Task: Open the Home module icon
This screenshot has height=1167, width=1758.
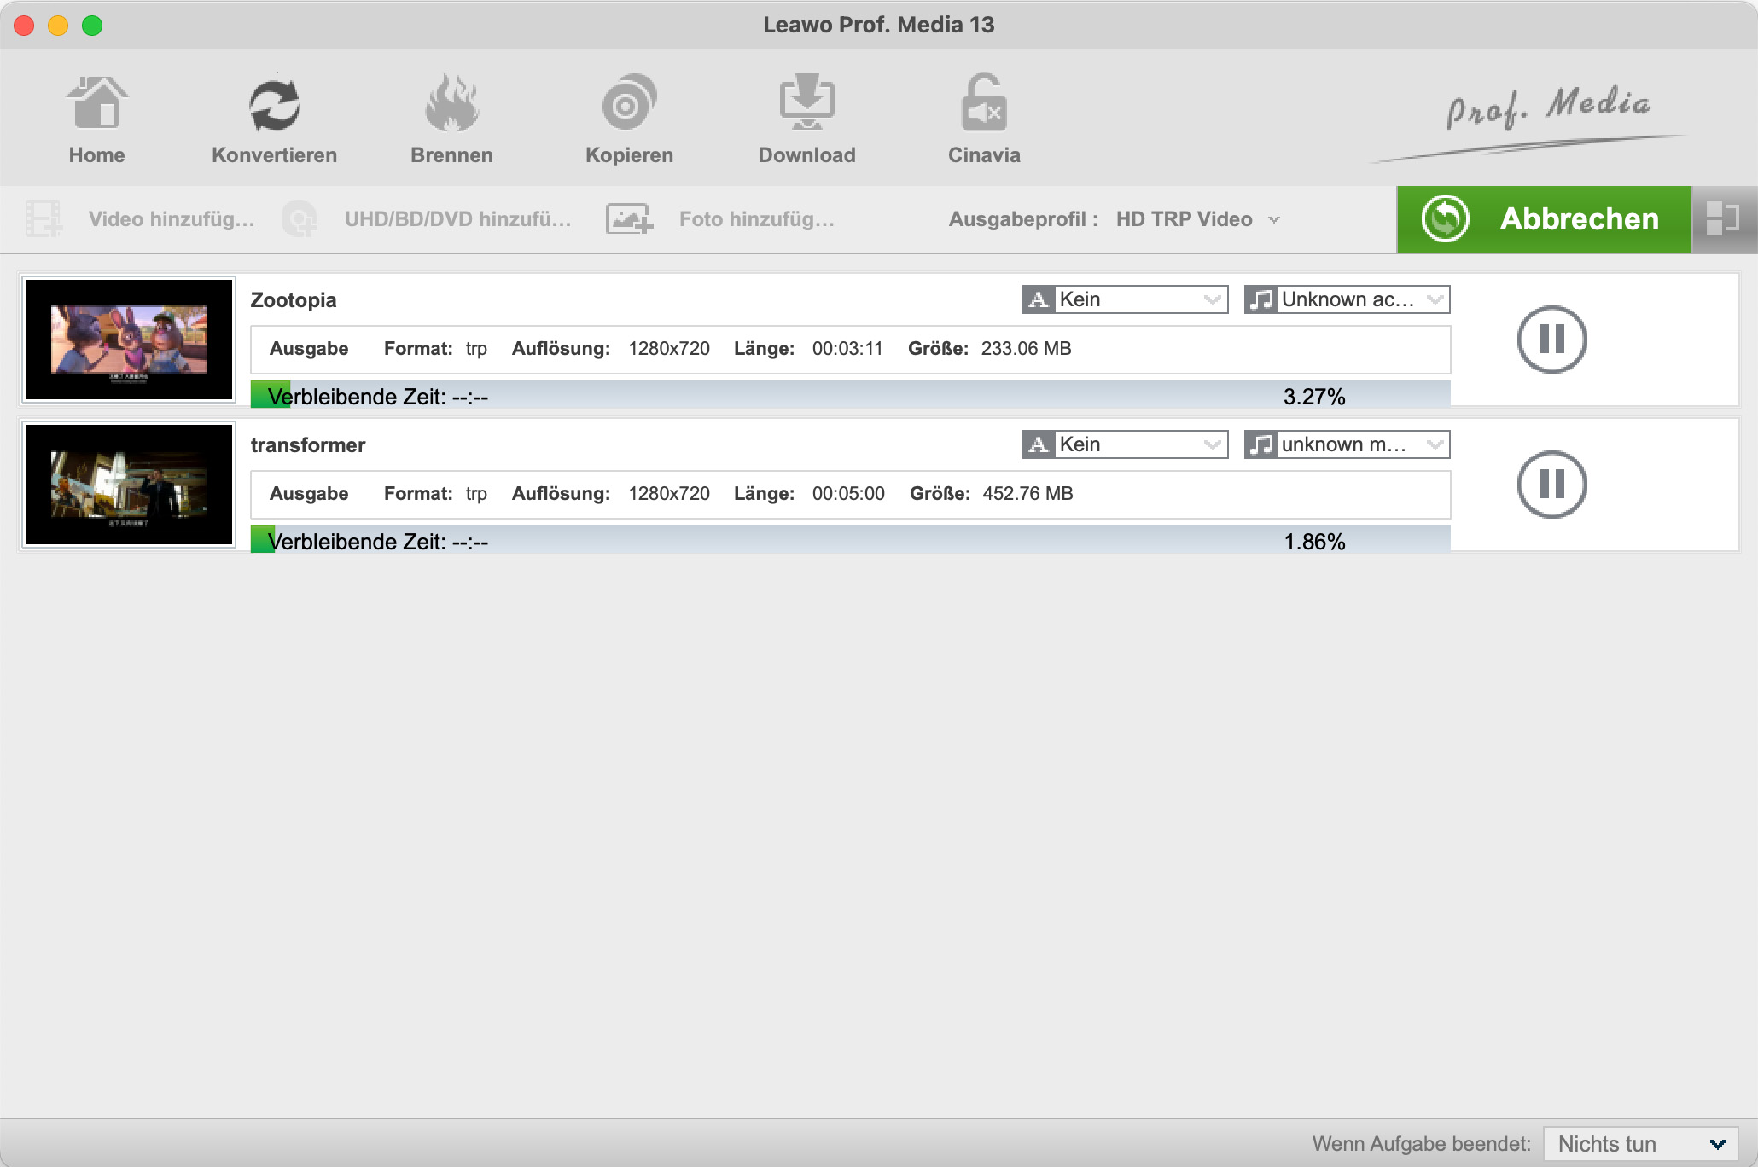Action: 96,103
